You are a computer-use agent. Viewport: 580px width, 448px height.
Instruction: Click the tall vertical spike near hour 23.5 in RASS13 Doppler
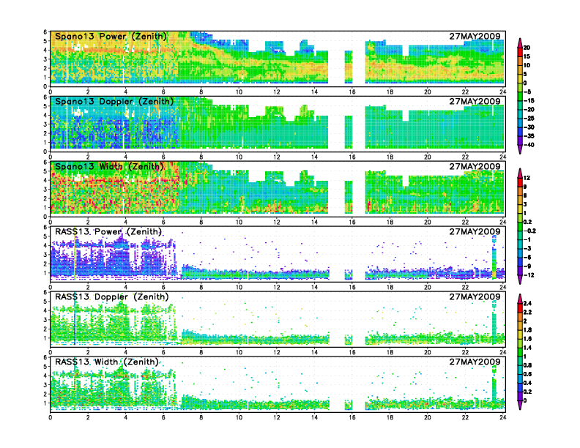494,322
